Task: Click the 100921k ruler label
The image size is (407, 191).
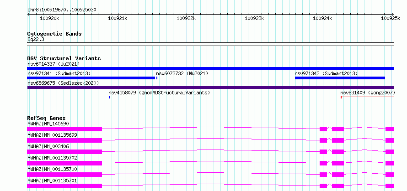Action: click(118, 18)
